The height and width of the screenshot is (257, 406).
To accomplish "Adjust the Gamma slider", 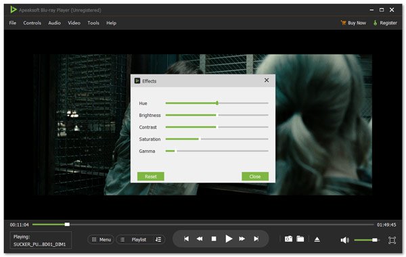I will [x=217, y=151].
